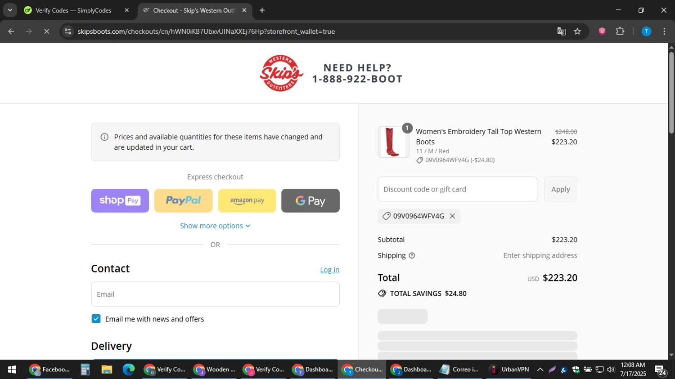Click the translate page icon in the address bar
This screenshot has width=675, height=379.
point(561,31)
